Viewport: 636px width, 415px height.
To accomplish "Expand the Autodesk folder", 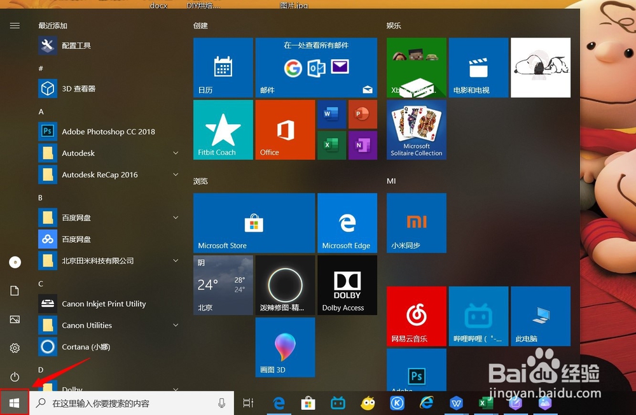I will tap(176, 153).
